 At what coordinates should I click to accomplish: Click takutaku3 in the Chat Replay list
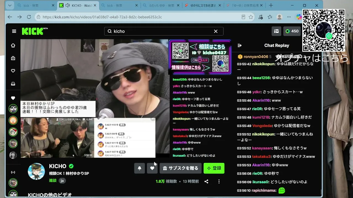pyautogui.click(x=261, y=156)
